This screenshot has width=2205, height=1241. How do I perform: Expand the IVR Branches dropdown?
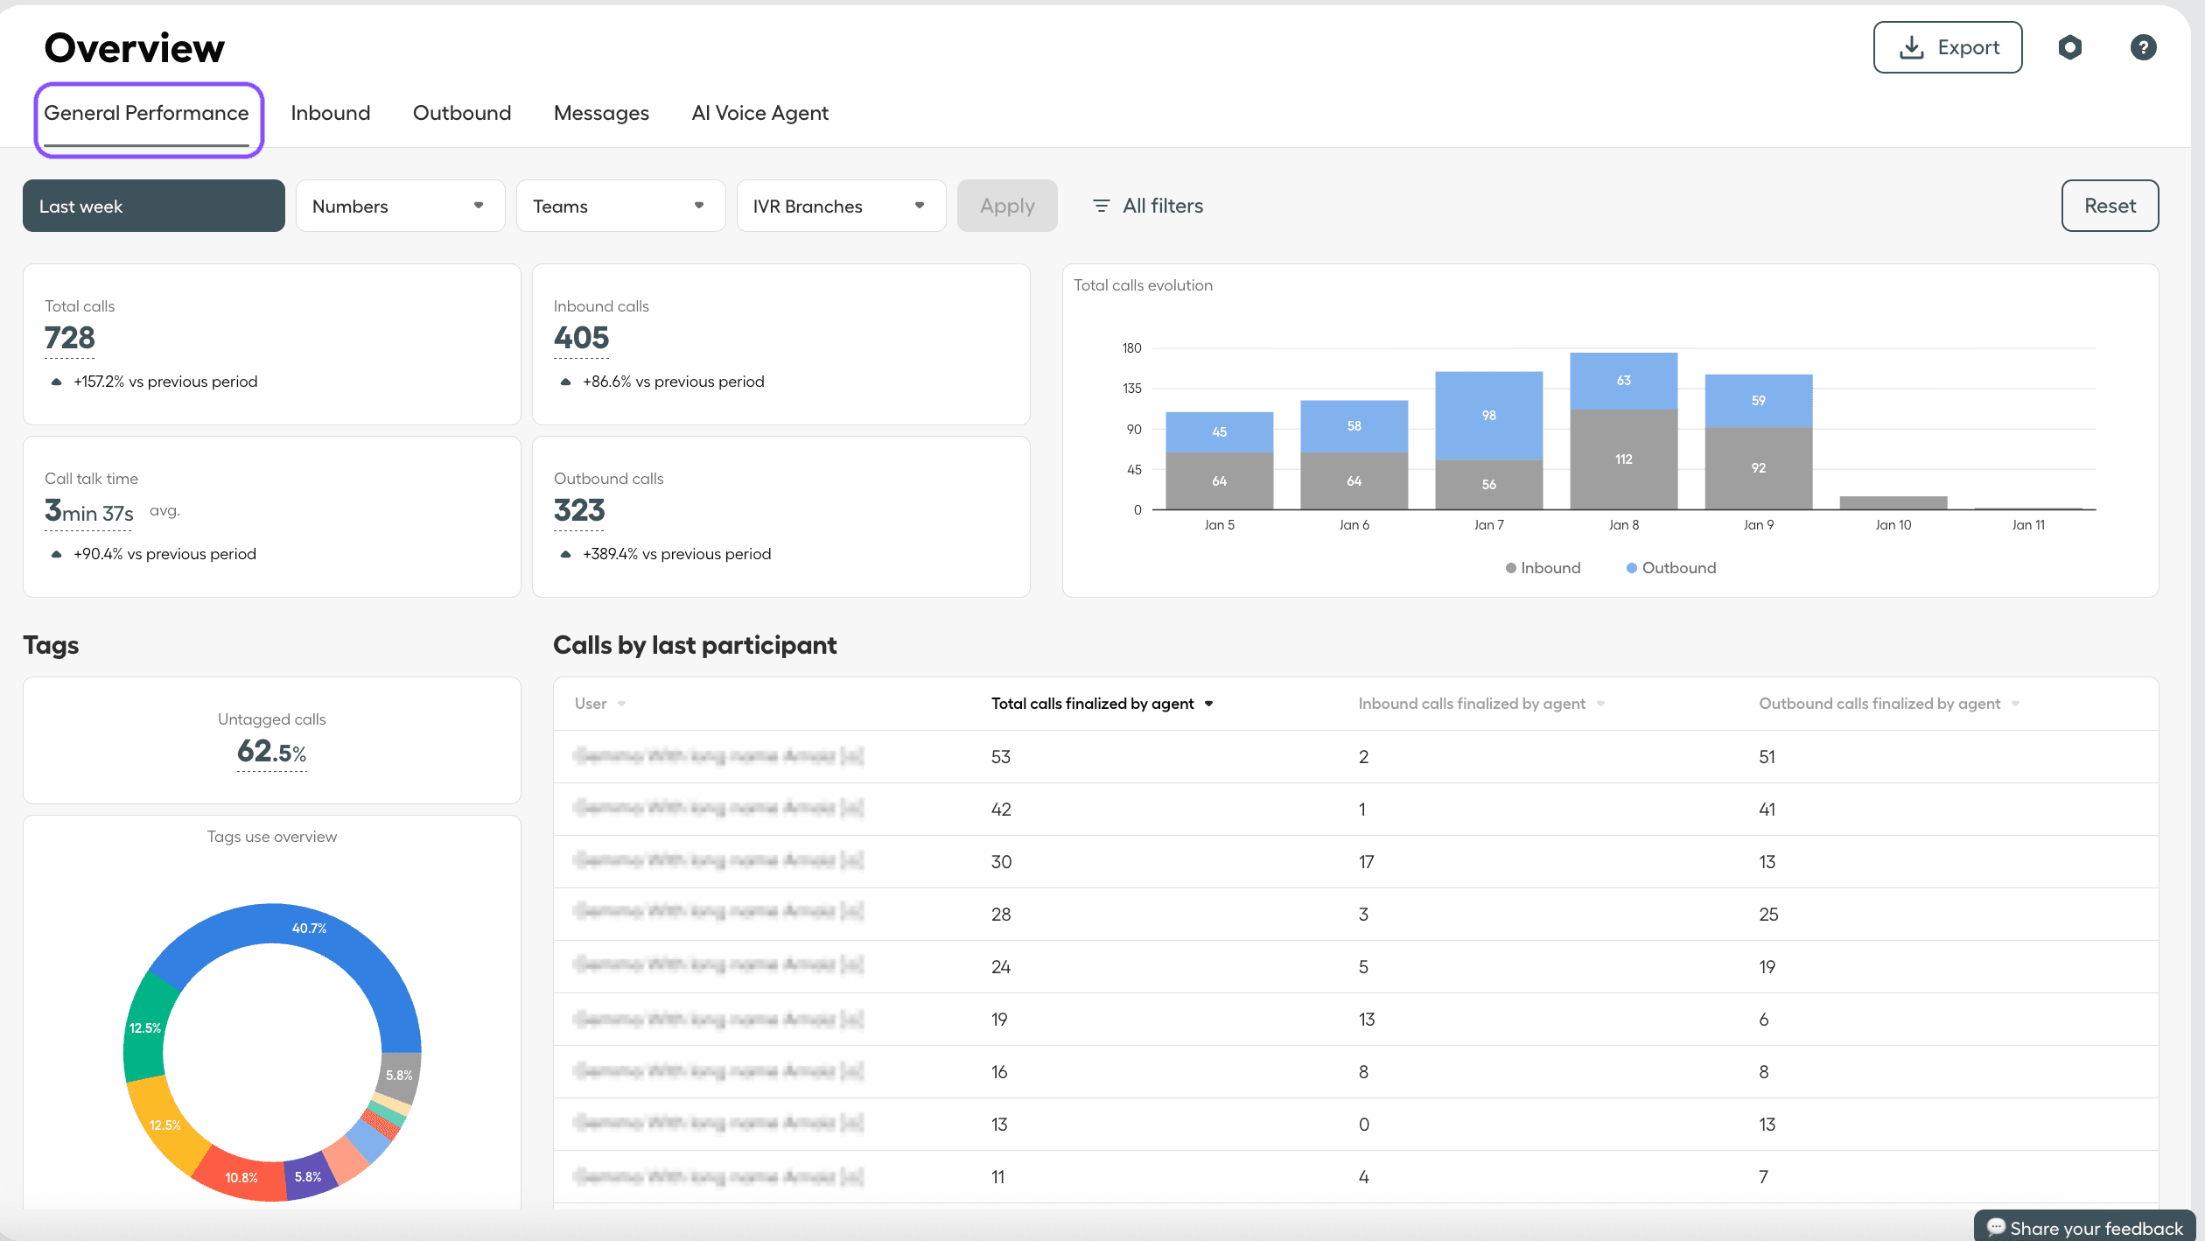841,206
